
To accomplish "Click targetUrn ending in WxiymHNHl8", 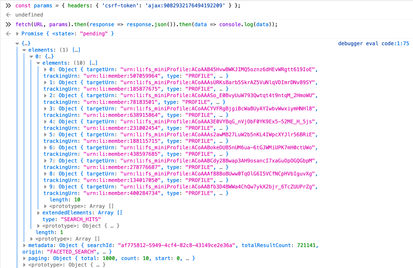I will 218,109.
